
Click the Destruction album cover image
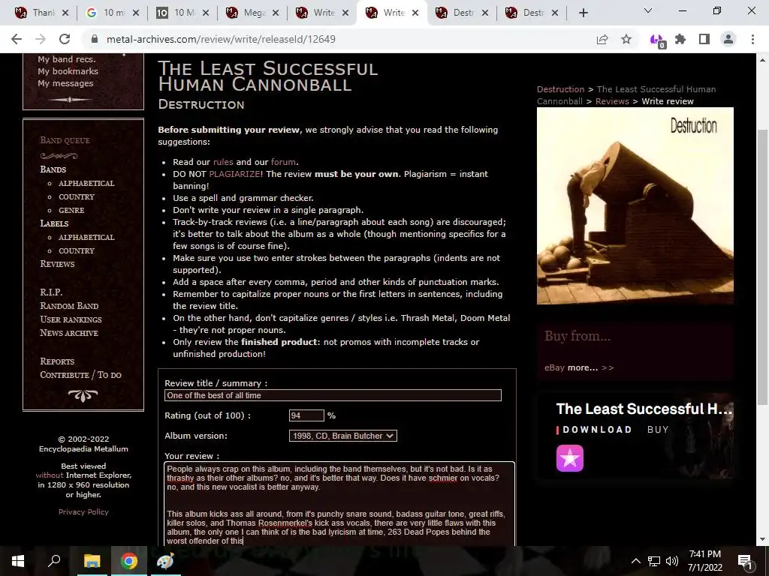coord(635,205)
